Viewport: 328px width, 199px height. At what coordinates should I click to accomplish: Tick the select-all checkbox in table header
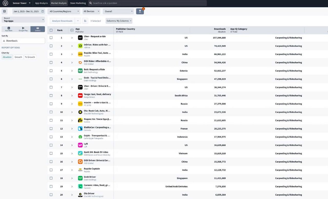coord(51,30)
